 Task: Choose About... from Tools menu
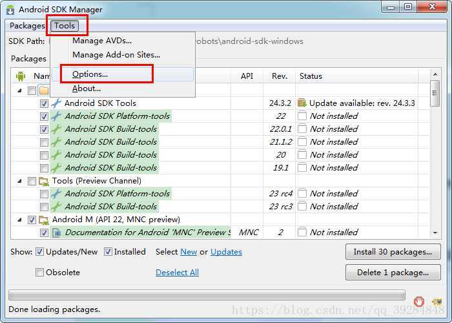[x=123, y=89]
